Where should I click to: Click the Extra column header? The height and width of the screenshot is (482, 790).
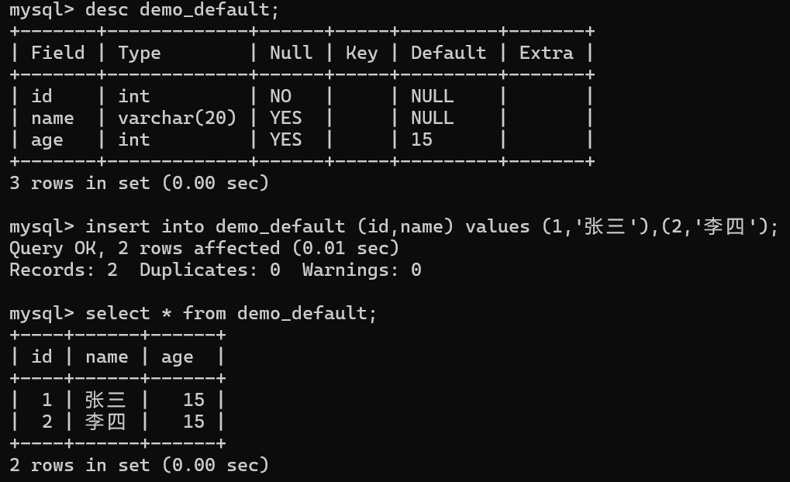point(546,53)
